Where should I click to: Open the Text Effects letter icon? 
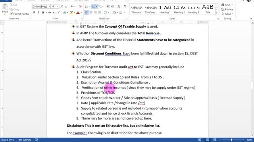coord(65,13)
